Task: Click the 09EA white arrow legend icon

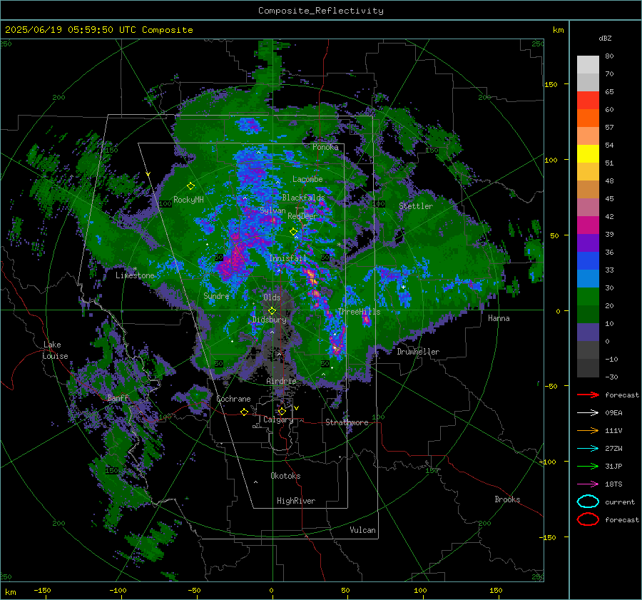Action: [588, 413]
